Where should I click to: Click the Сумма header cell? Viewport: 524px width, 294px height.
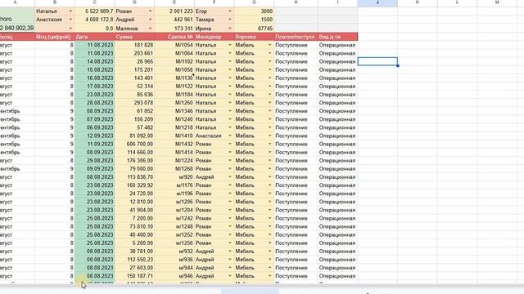pyautogui.click(x=134, y=37)
